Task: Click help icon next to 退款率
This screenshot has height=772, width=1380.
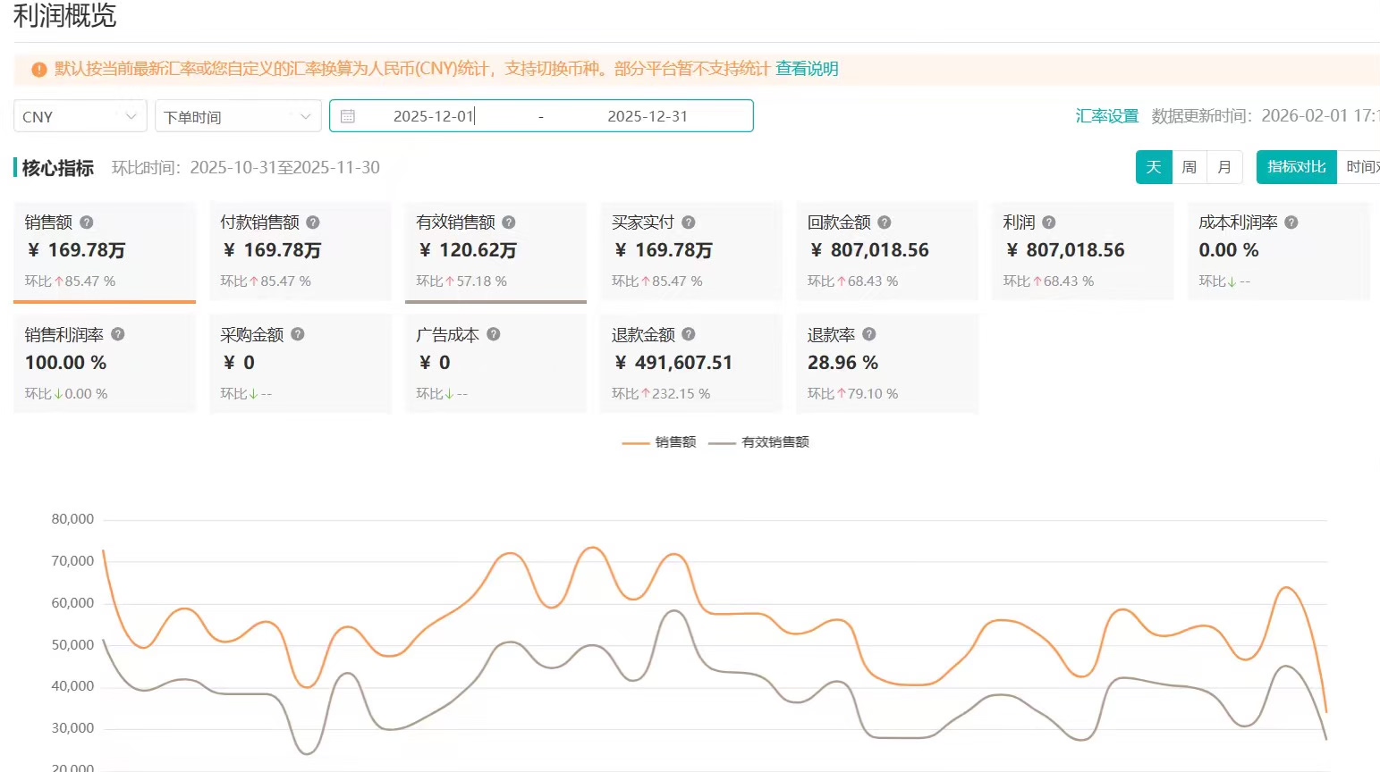Action: pyautogui.click(x=869, y=334)
